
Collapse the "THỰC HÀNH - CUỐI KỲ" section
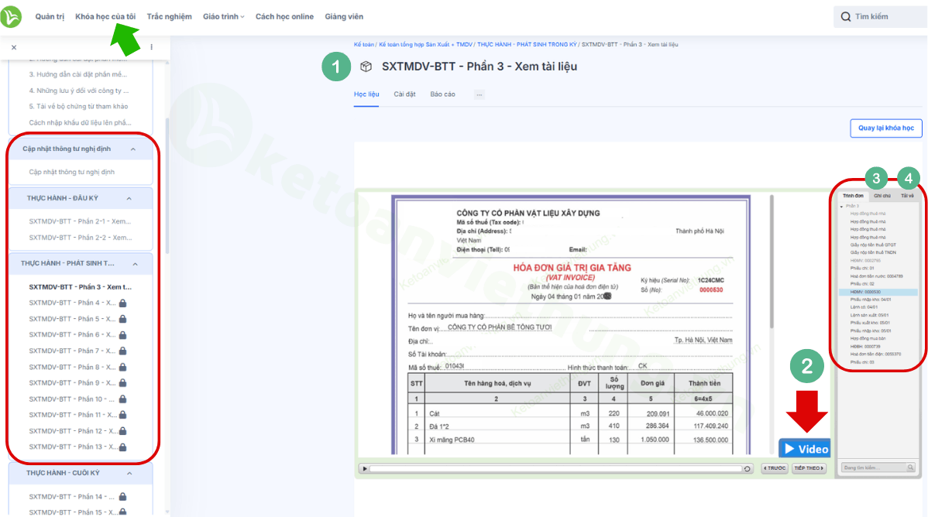pos(129,473)
